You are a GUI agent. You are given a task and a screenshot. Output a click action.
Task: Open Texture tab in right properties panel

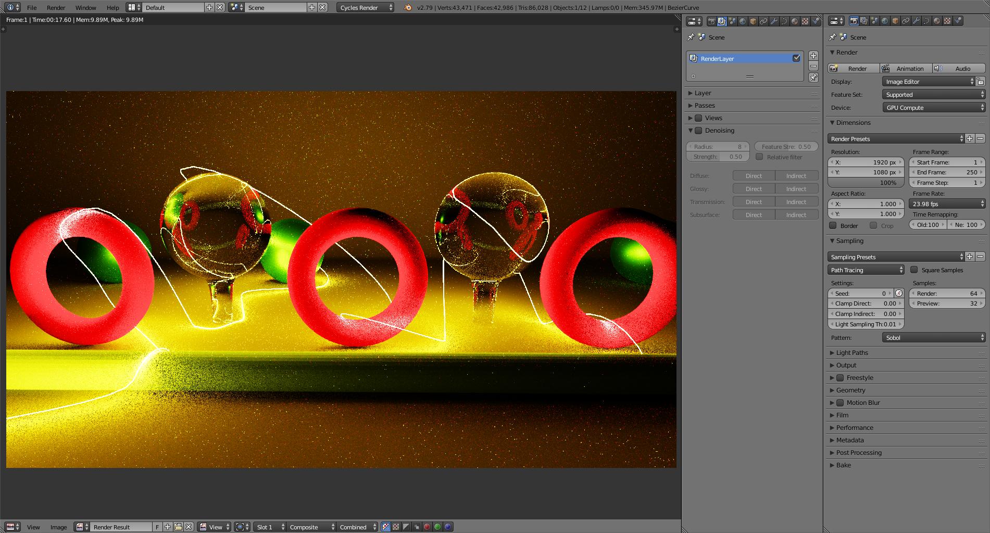pyautogui.click(x=947, y=21)
